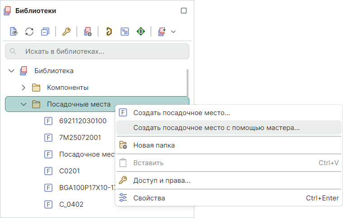Open access rights with the key toolbar icon
This screenshot has height=218, width=343.
[66, 32]
